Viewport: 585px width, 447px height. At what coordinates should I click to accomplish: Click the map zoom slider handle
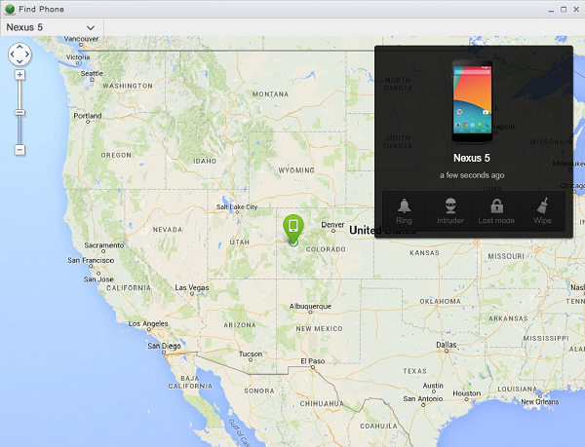coord(19,113)
